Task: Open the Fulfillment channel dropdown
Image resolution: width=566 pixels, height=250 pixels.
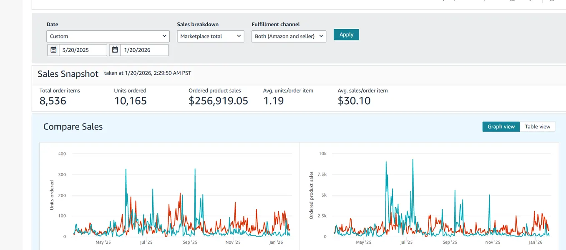Action: (289, 36)
